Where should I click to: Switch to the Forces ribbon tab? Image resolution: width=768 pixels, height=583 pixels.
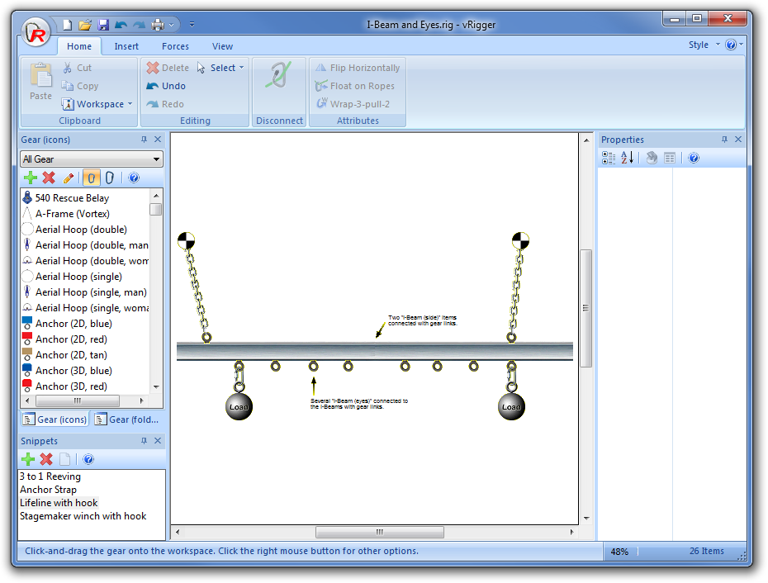click(x=175, y=46)
